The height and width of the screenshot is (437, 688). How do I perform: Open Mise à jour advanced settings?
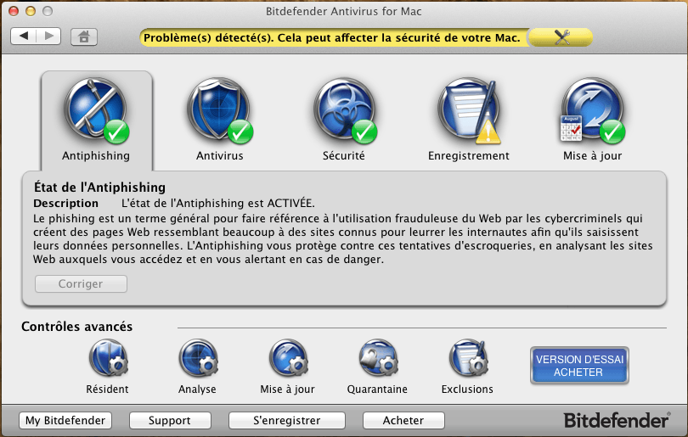pyautogui.click(x=287, y=360)
